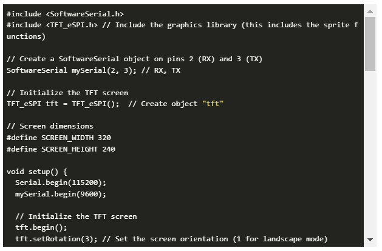Viewport: 382px width, 251px height.
Task: Click the SCREEN_HEIGHT 240 define line
Action: (61, 149)
